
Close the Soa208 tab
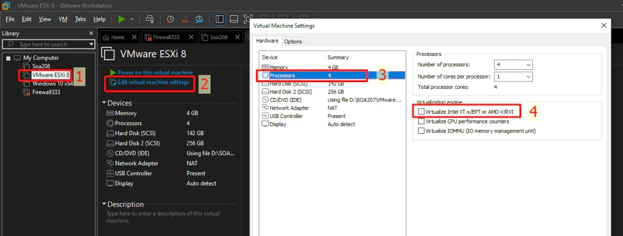point(237,37)
